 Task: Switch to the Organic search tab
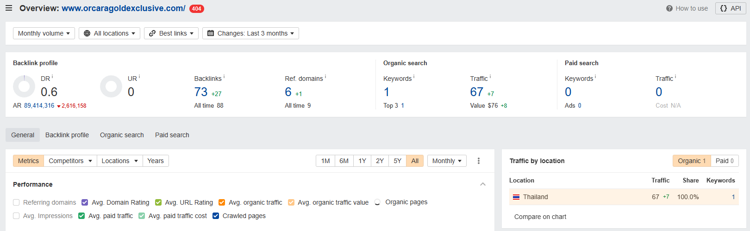point(122,135)
